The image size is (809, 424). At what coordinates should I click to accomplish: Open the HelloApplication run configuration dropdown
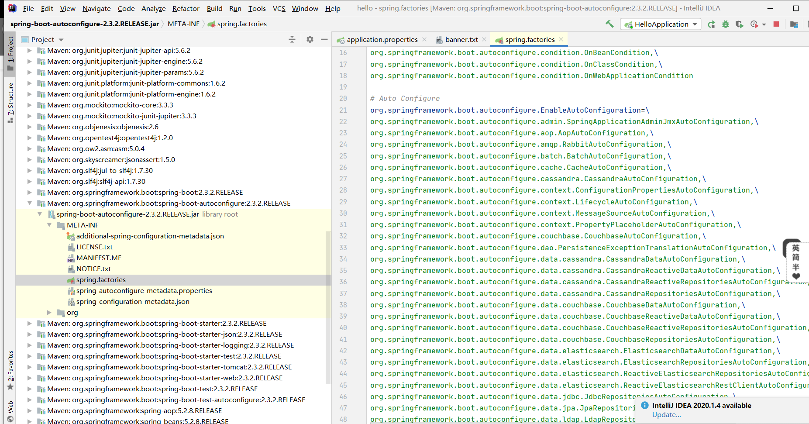(x=661, y=24)
